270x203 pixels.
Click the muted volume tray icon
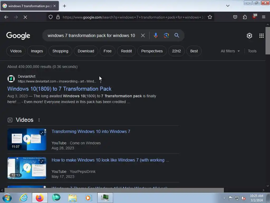click(243, 198)
